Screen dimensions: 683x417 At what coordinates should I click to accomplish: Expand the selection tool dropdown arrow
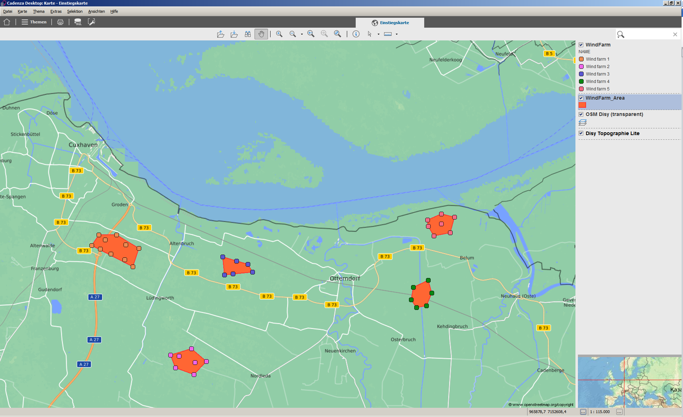pyautogui.click(x=378, y=34)
